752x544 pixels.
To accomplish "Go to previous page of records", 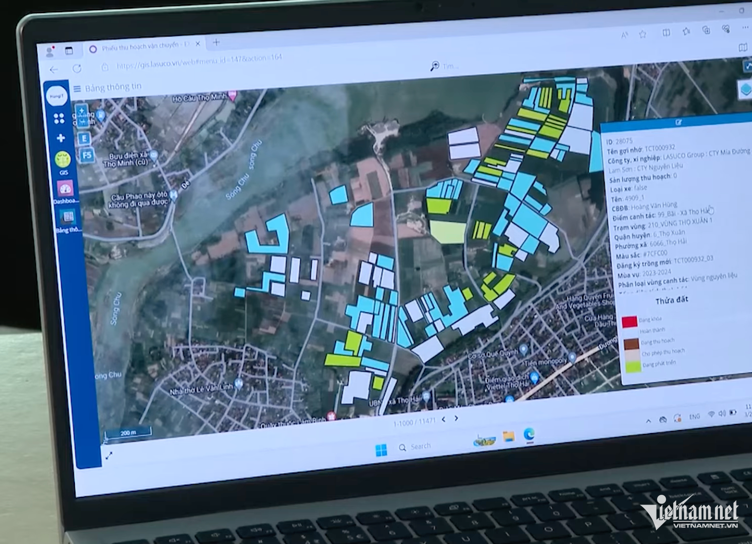I will [x=444, y=419].
